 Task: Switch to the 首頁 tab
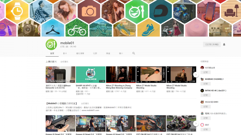(52, 53)
